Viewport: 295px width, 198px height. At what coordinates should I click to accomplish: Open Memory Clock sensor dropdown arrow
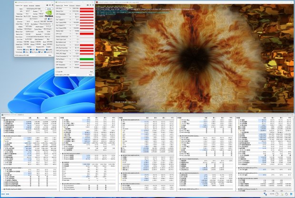point(70,11)
